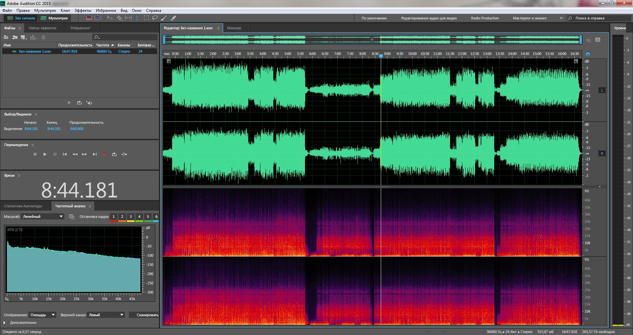Select the Marquee selection tool
The width and height of the screenshot is (633, 335).
tap(146, 18)
